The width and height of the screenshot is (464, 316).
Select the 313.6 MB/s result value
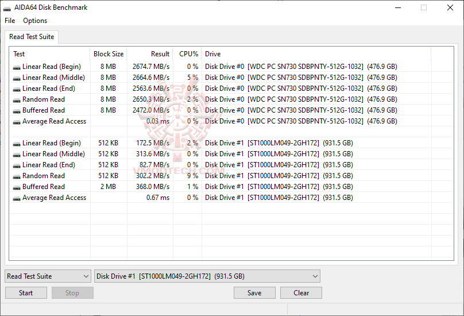(153, 154)
